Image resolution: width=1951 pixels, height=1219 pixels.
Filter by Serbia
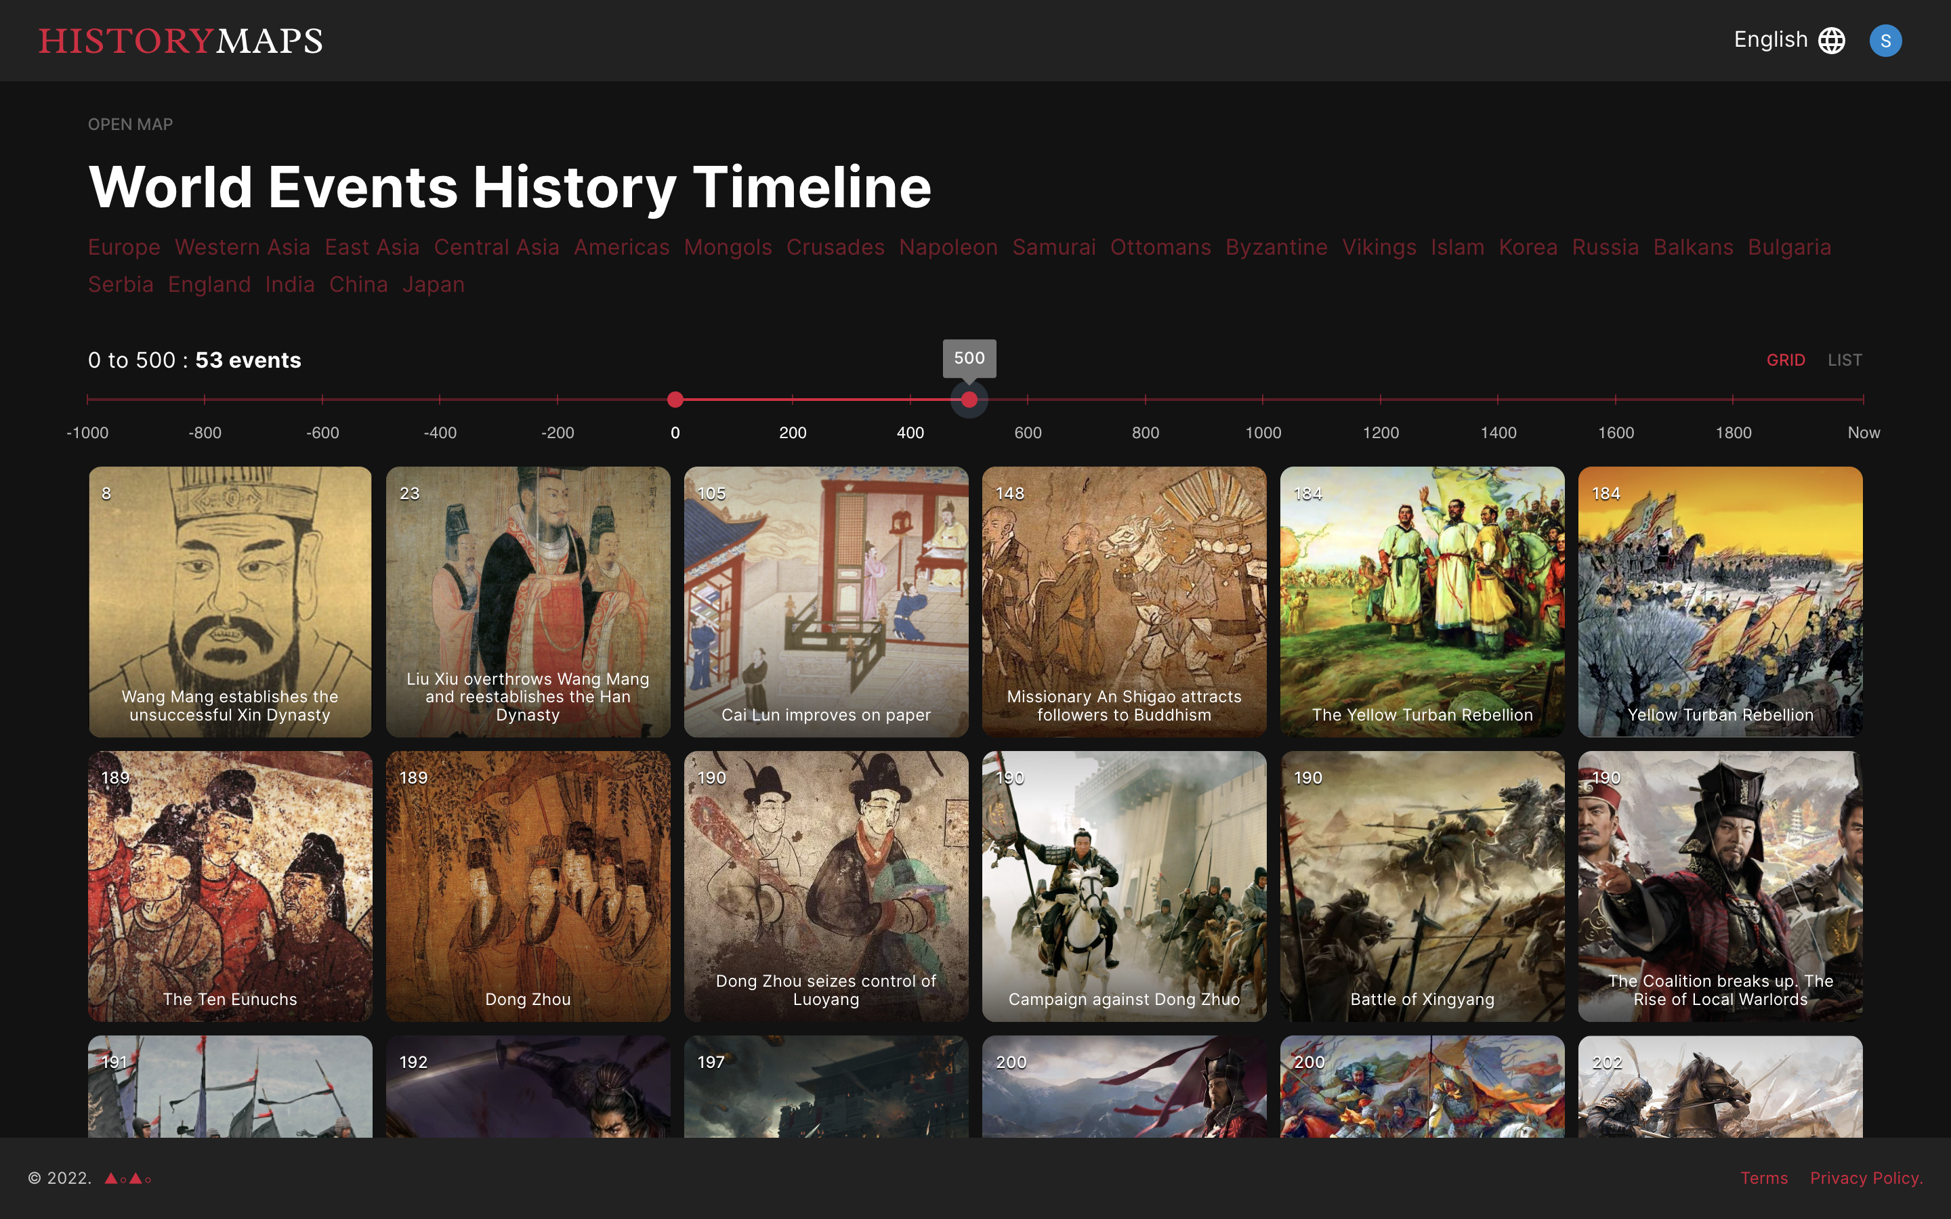coord(121,284)
